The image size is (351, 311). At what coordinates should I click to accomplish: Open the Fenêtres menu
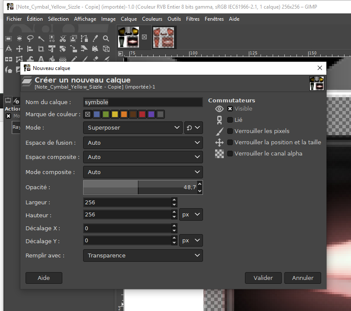pos(214,19)
